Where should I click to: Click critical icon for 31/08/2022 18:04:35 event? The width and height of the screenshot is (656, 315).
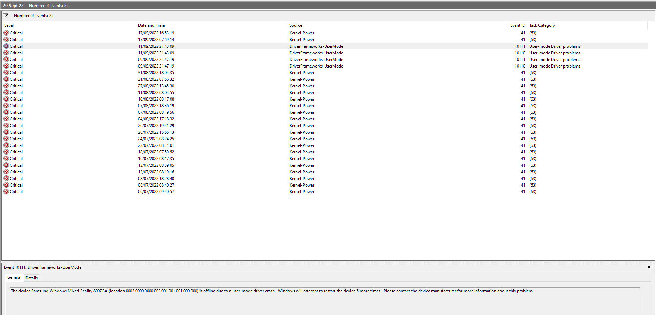tap(6, 72)
